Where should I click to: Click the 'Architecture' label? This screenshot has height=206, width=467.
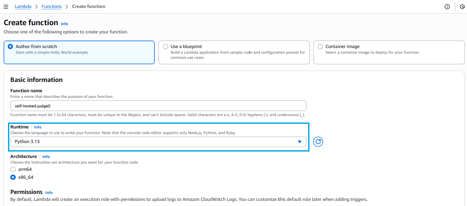coord(23,156)
